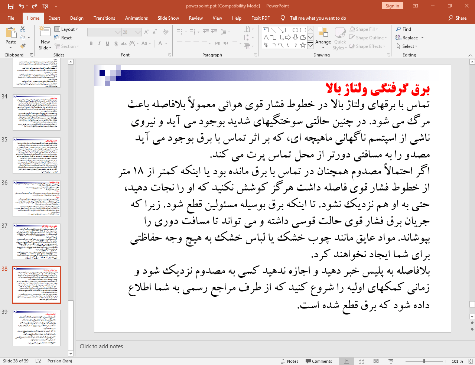The image size is (475, 365).
Task: Click the zoom out minus button
Action: (402, 361)
